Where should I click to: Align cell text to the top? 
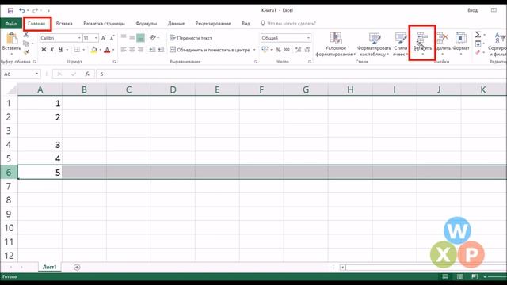(124, 37)
